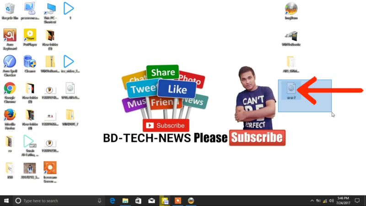
Task: Focus the Type here to search box
Action: pyautogui.click(x=59, y=201)
